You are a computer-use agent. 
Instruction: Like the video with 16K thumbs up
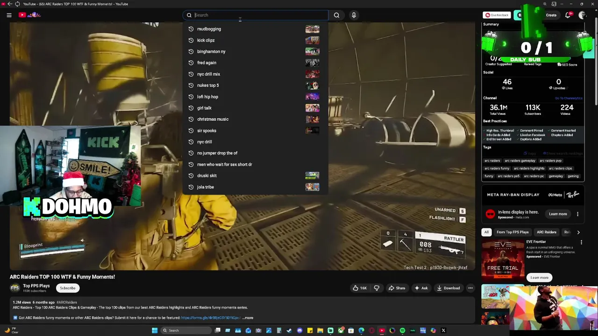(359, 288)
